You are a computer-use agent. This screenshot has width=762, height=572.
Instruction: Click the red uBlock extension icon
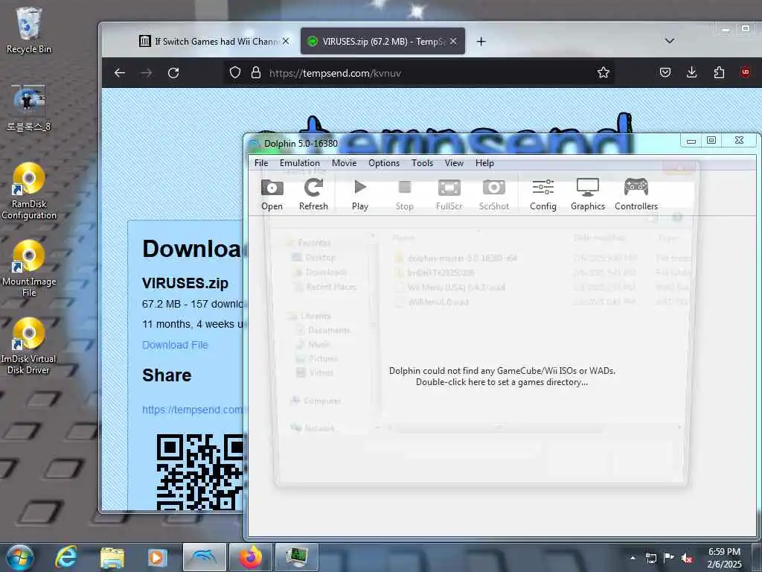pos(746,72)
